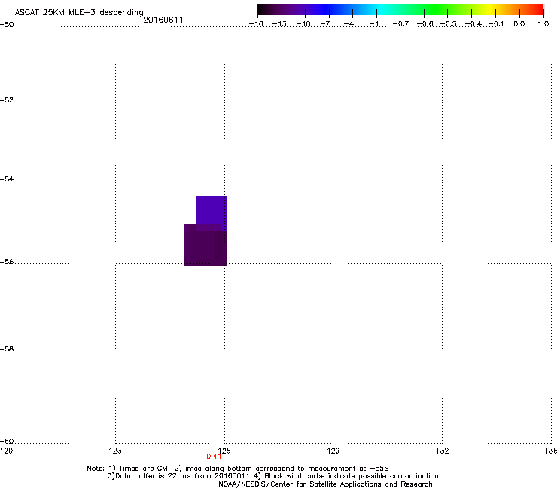Click the -16 colorbar label
This screenshot has width=557, height=489.
coord(256,24)
